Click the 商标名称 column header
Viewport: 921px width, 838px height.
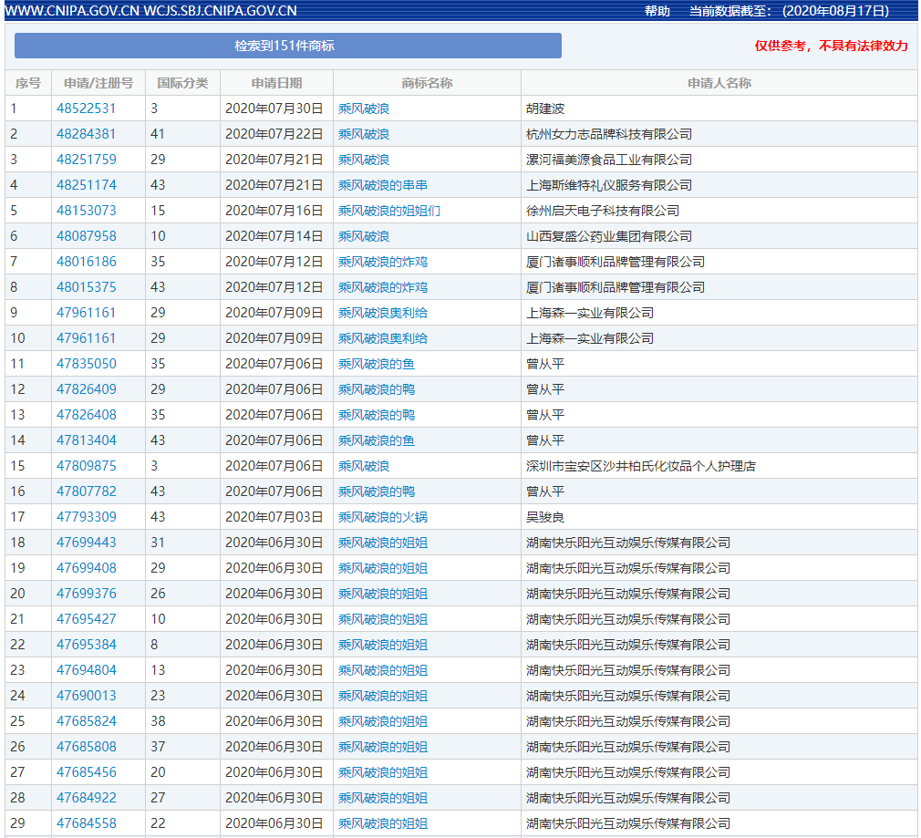tap(427, 83)
